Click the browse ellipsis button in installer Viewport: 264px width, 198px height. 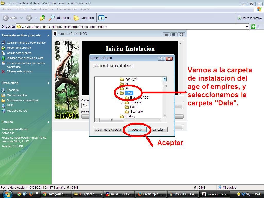[x=178, y=106]
